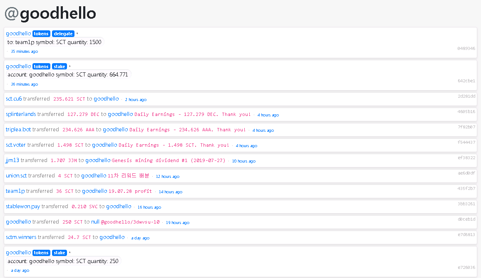Open the sctm.winners account link
The image size is (481, 278).
[x=21, y=236]
